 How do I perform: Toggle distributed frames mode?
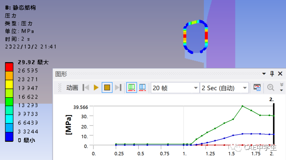(x=132, y=87)
